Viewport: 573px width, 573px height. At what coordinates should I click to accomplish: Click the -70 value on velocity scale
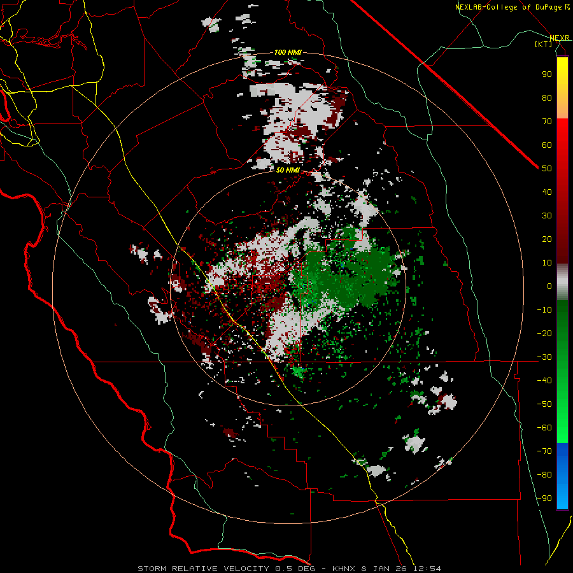click(544, 451)
